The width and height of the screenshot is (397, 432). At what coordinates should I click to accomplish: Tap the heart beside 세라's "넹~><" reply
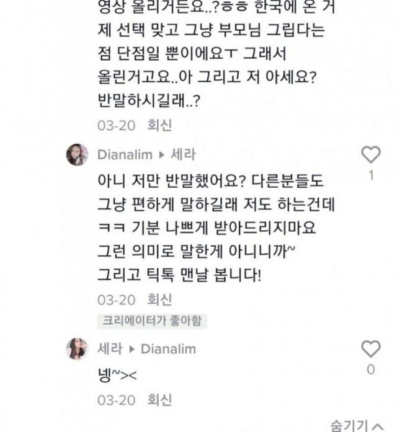370,349
